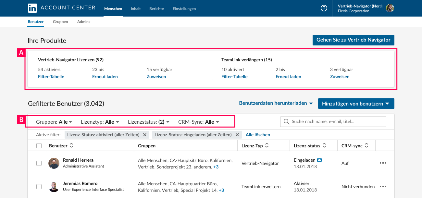
Task: Click Gehen Sie zu Vertrieb Navigator button
Action: click(353, 40)
